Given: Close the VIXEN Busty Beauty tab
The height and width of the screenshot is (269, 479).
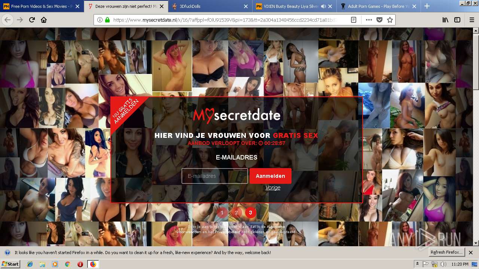Looking at the screenshot, I should tap(330, 6).
